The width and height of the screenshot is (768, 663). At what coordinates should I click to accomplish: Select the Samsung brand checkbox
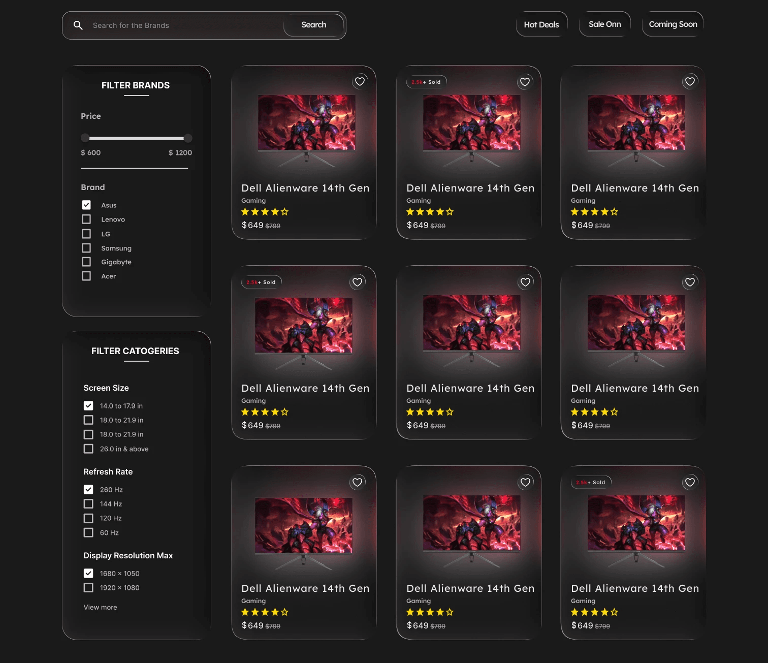pos(86,248)
